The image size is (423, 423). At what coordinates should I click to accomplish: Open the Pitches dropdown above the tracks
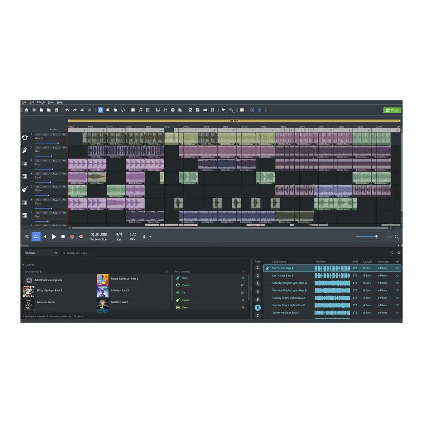tap(60, 129)
